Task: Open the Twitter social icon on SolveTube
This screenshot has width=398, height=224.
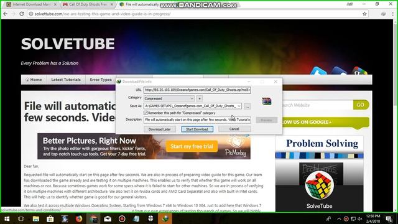Action: [x=318, y=71]
